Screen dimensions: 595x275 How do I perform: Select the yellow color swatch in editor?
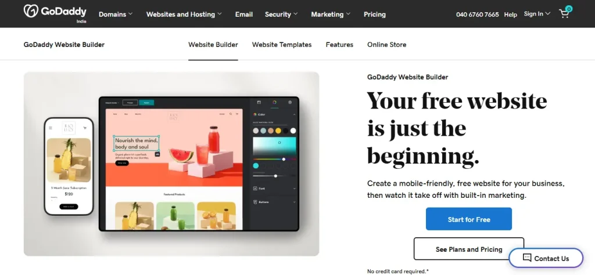click(278, 131)
